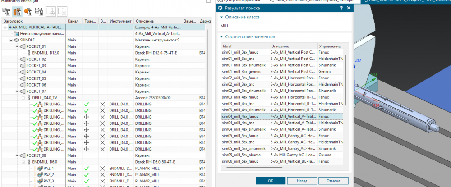
Task: Open the Geometry view icon
Action: 28,11
